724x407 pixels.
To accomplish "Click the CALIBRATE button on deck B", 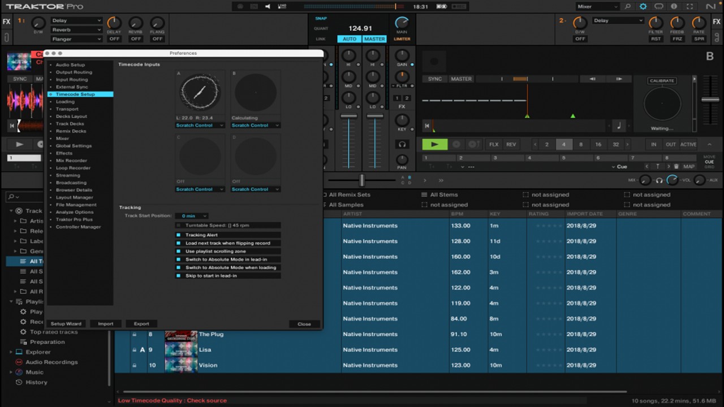I will point(662,81).
